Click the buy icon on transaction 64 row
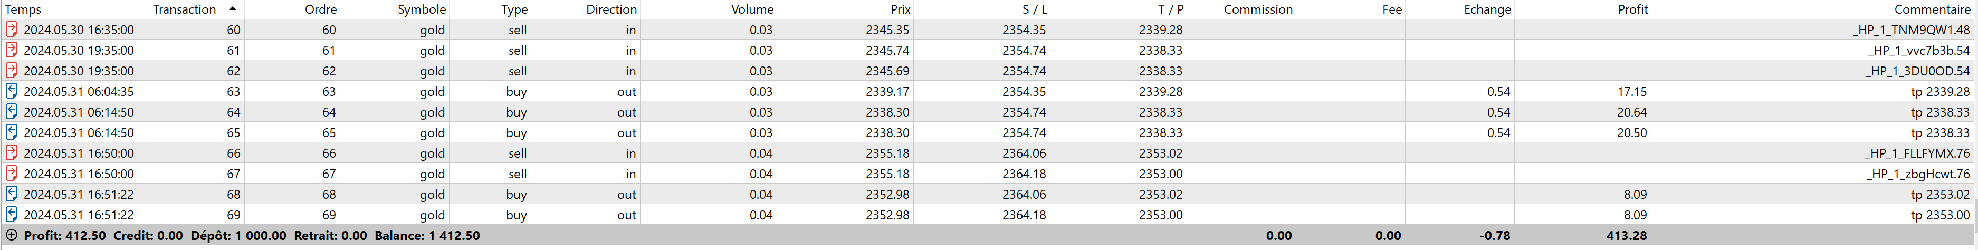Viewport: 1978px width, 250px height. pos(12,112)
